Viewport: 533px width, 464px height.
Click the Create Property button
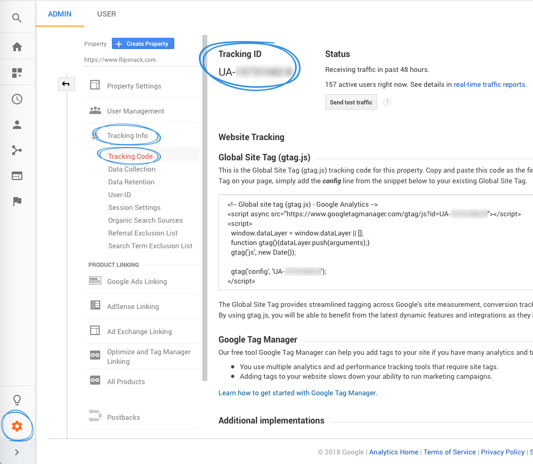click(143, 44)
